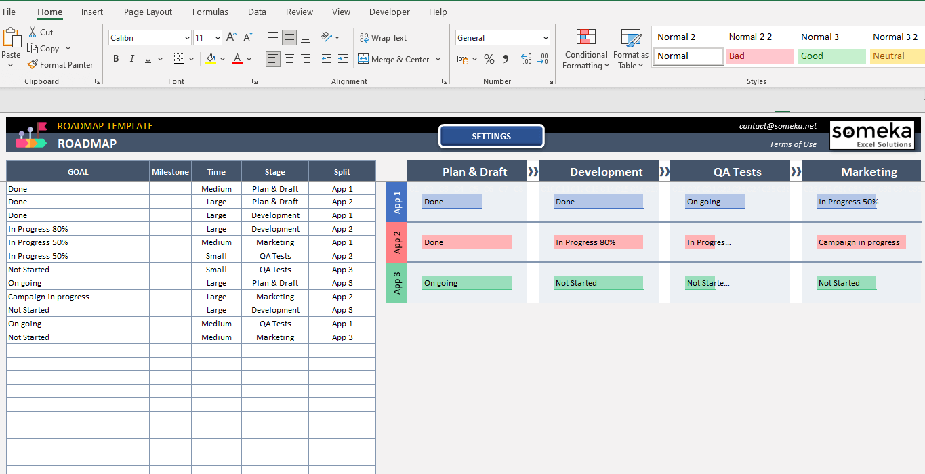Click Decrease Indent icon

(x=327, y=59)
